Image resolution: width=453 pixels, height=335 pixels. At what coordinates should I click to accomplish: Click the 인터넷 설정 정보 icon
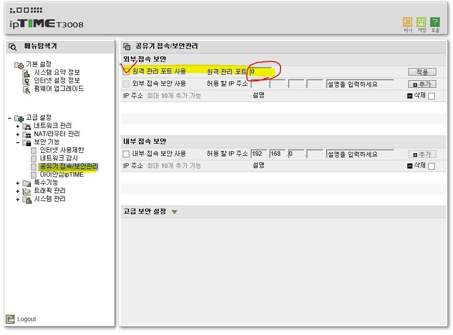click(26, 81)
